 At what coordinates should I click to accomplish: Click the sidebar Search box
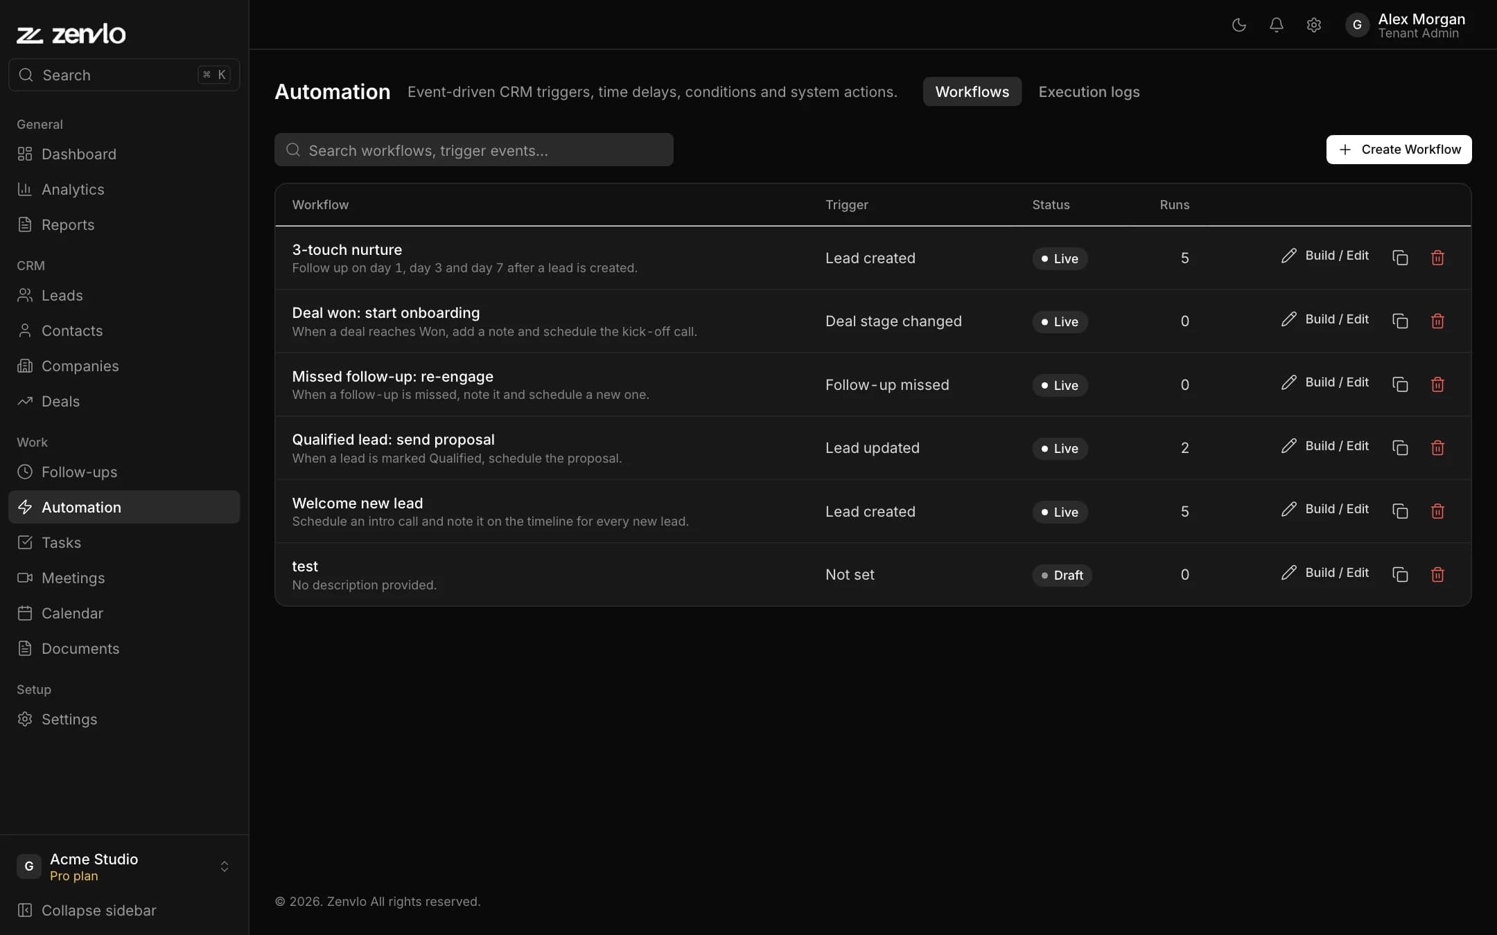click(124, 75)
